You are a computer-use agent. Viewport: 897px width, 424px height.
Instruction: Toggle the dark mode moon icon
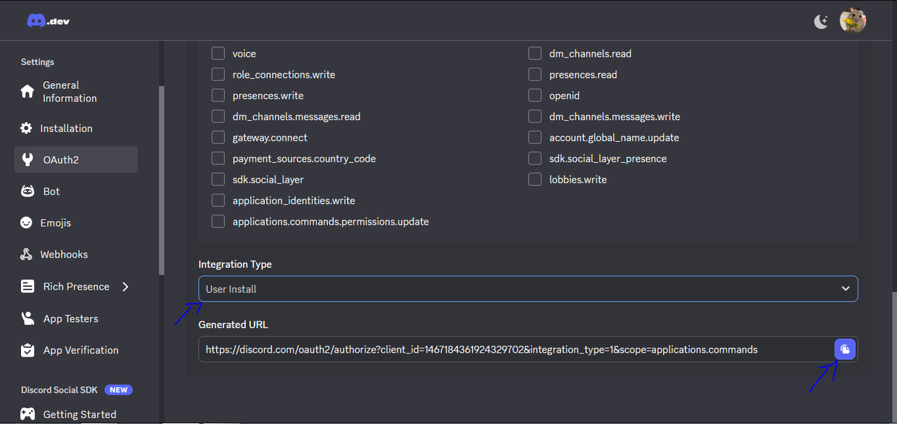[821, 21]
